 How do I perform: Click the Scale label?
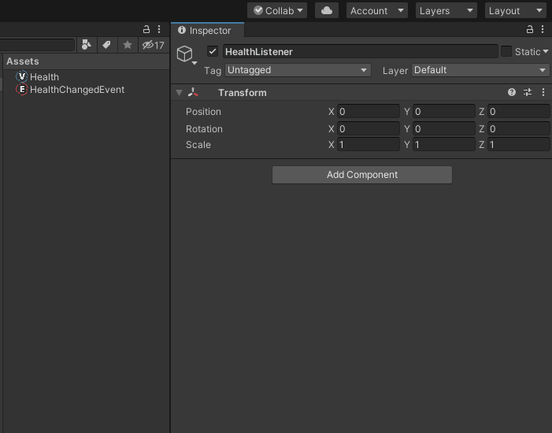click(198, 145)
